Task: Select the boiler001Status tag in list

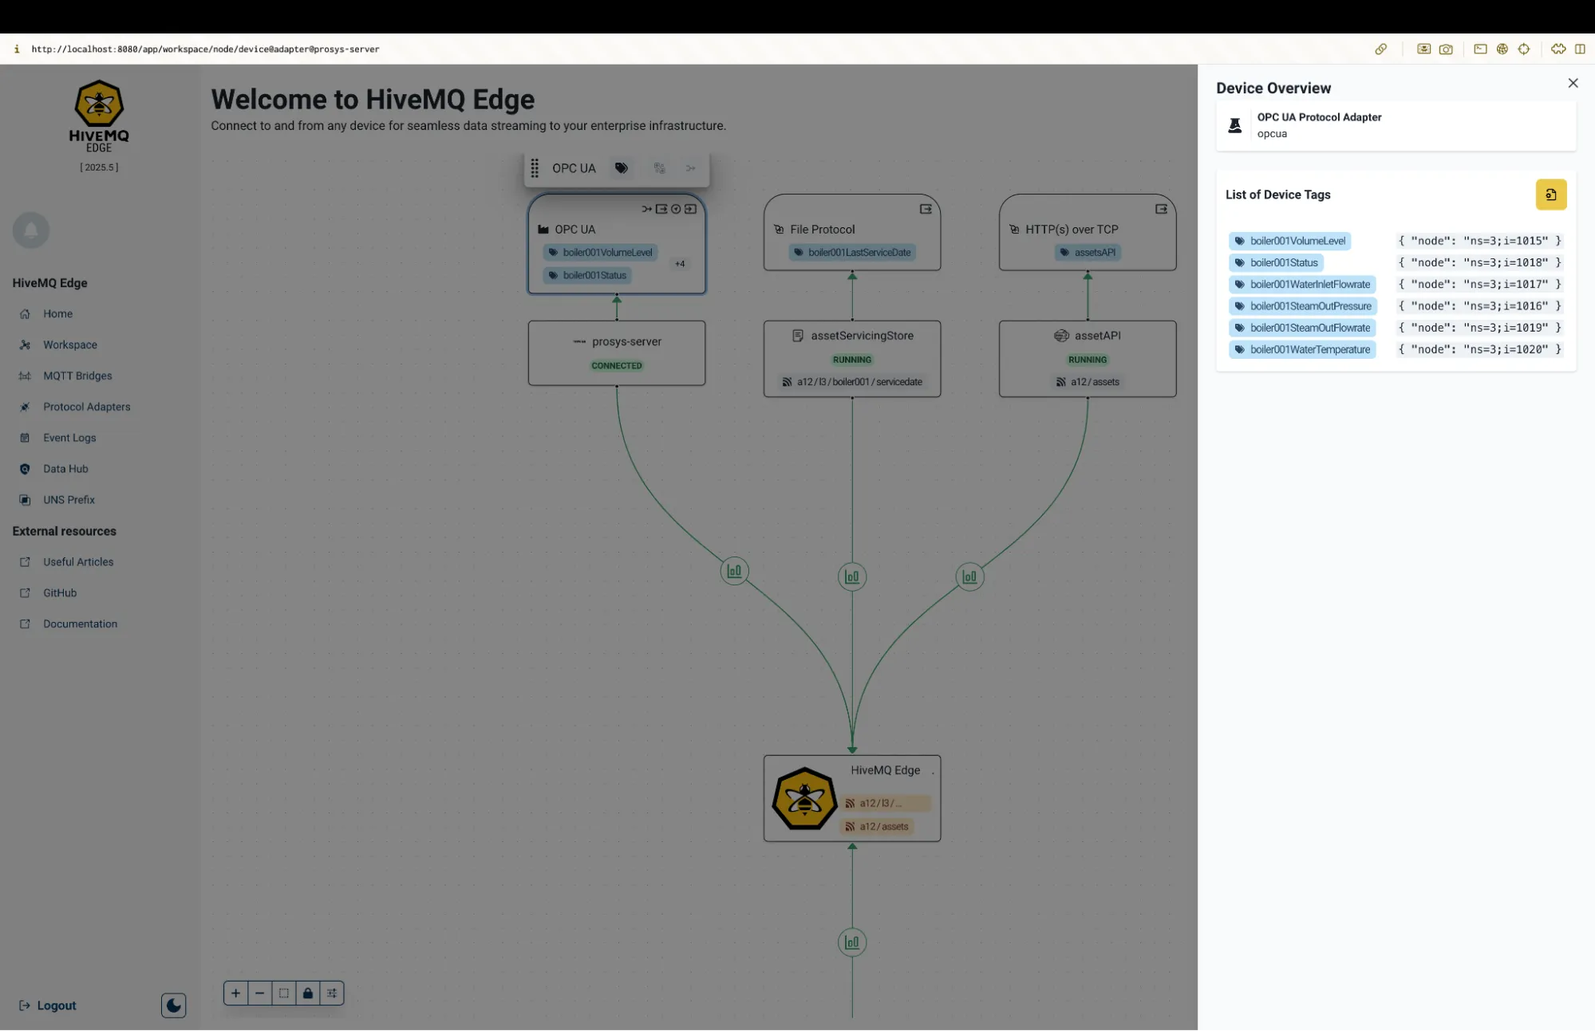Action: (x=1276, y=262)
